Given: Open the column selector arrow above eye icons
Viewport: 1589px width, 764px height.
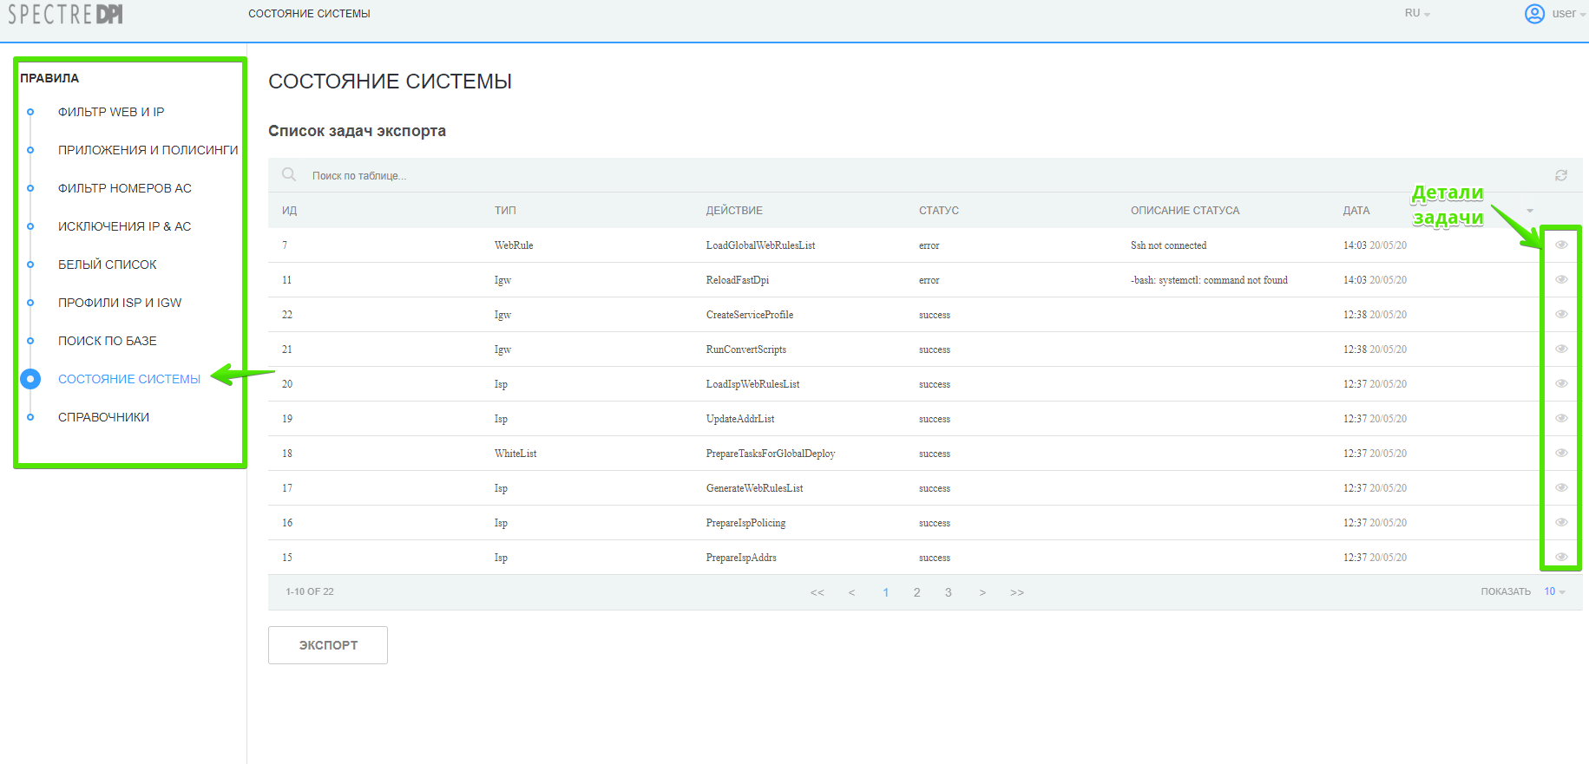Looking at the screenshot, I should pos(1529,211).
